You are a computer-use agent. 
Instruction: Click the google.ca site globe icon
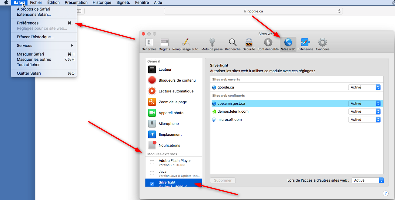point(214,88)
